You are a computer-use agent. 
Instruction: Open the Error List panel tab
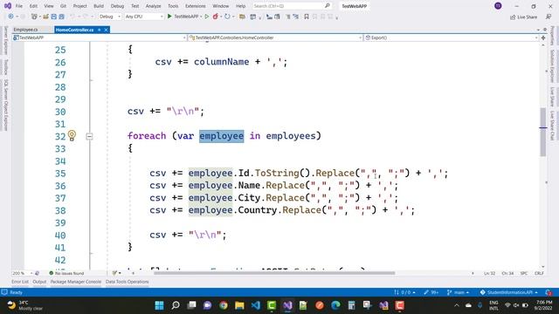pyautogui.click(x=20, y=282)
